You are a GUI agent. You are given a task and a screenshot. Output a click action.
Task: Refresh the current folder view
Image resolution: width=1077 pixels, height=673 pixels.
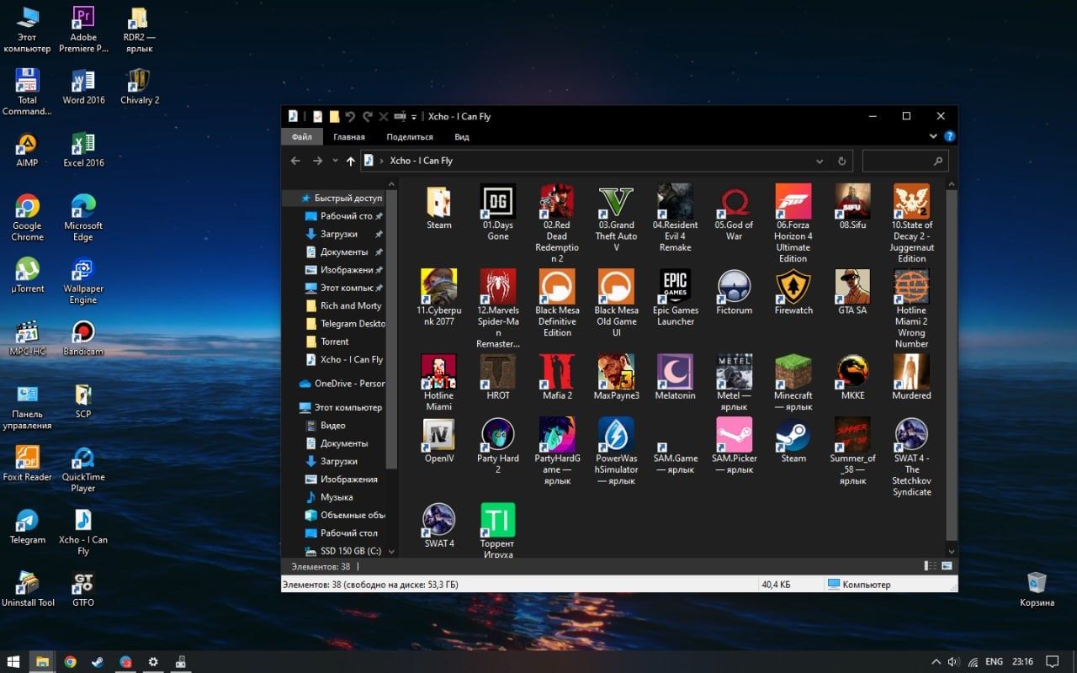pyautogui.click(x=841, y=161)
